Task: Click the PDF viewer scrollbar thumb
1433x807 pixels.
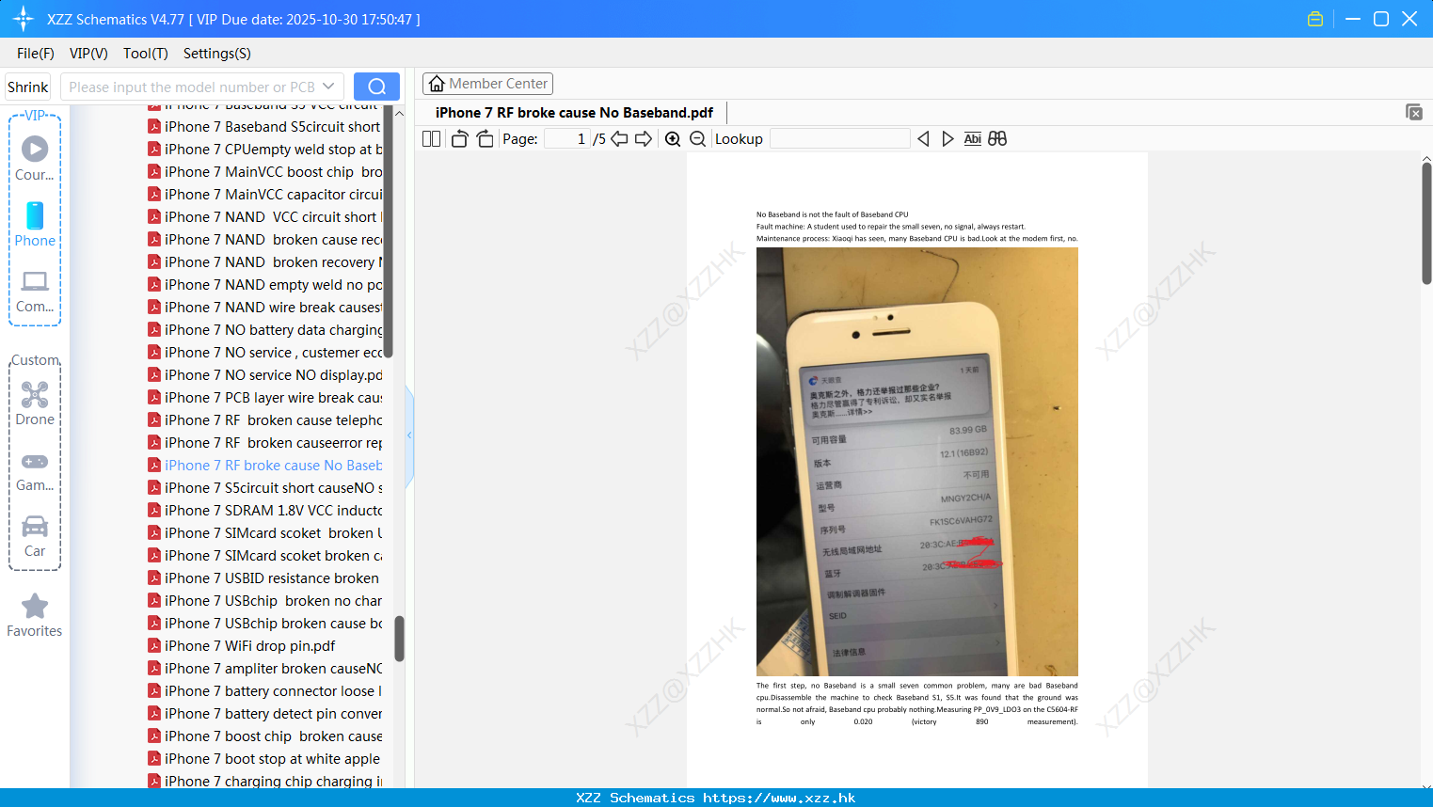Action: click(x=1426, y=223)
